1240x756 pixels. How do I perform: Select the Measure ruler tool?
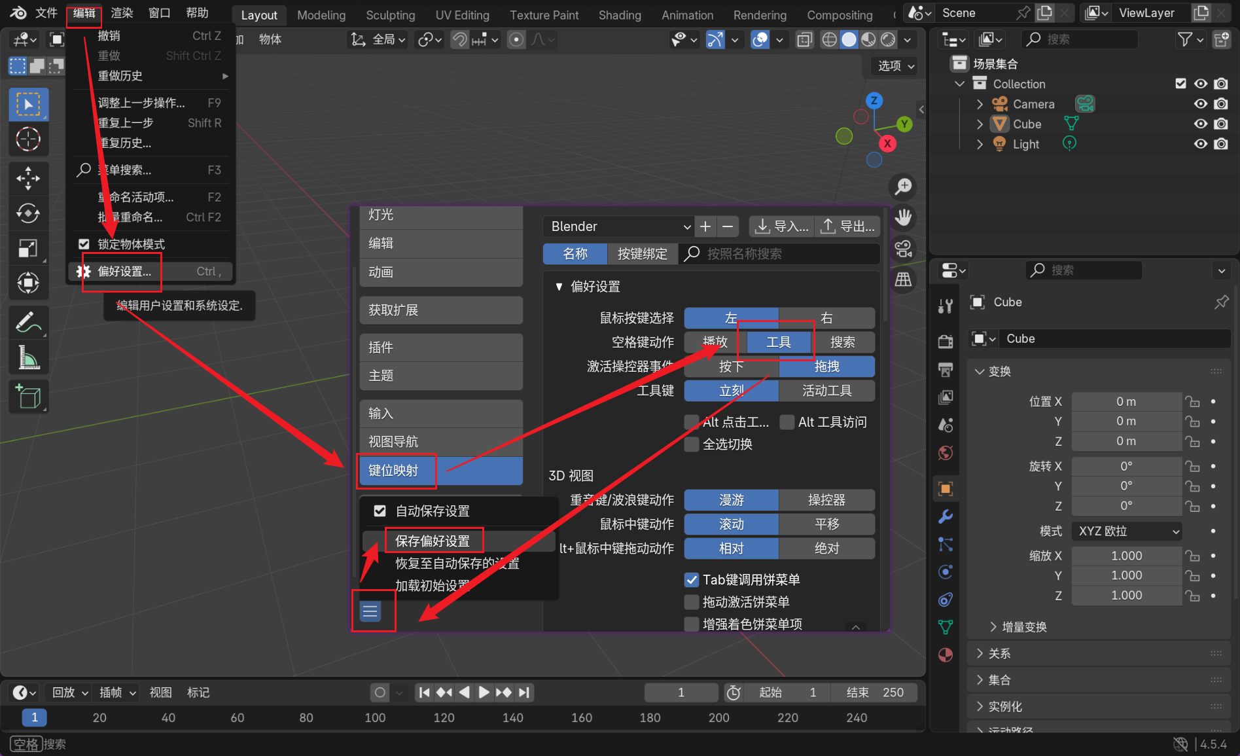click(28, 357)
